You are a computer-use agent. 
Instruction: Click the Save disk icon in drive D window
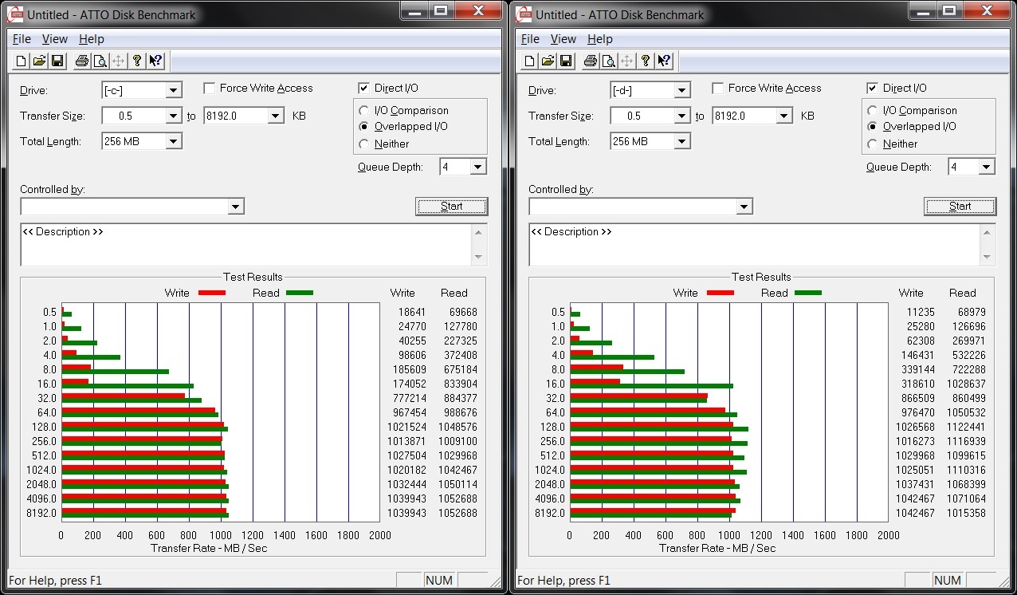566,61
